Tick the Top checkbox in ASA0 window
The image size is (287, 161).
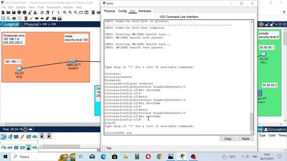coord(104,148)
